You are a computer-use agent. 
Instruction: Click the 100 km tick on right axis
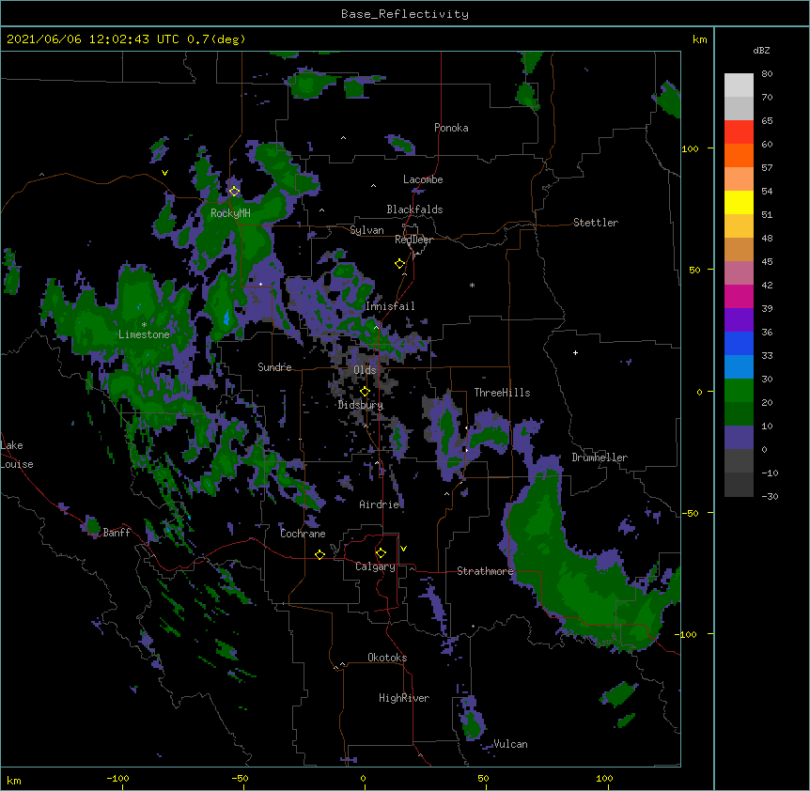(x=690, y=148)
